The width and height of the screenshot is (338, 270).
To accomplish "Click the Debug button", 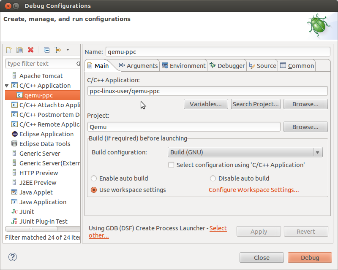I will coord(310,258).
